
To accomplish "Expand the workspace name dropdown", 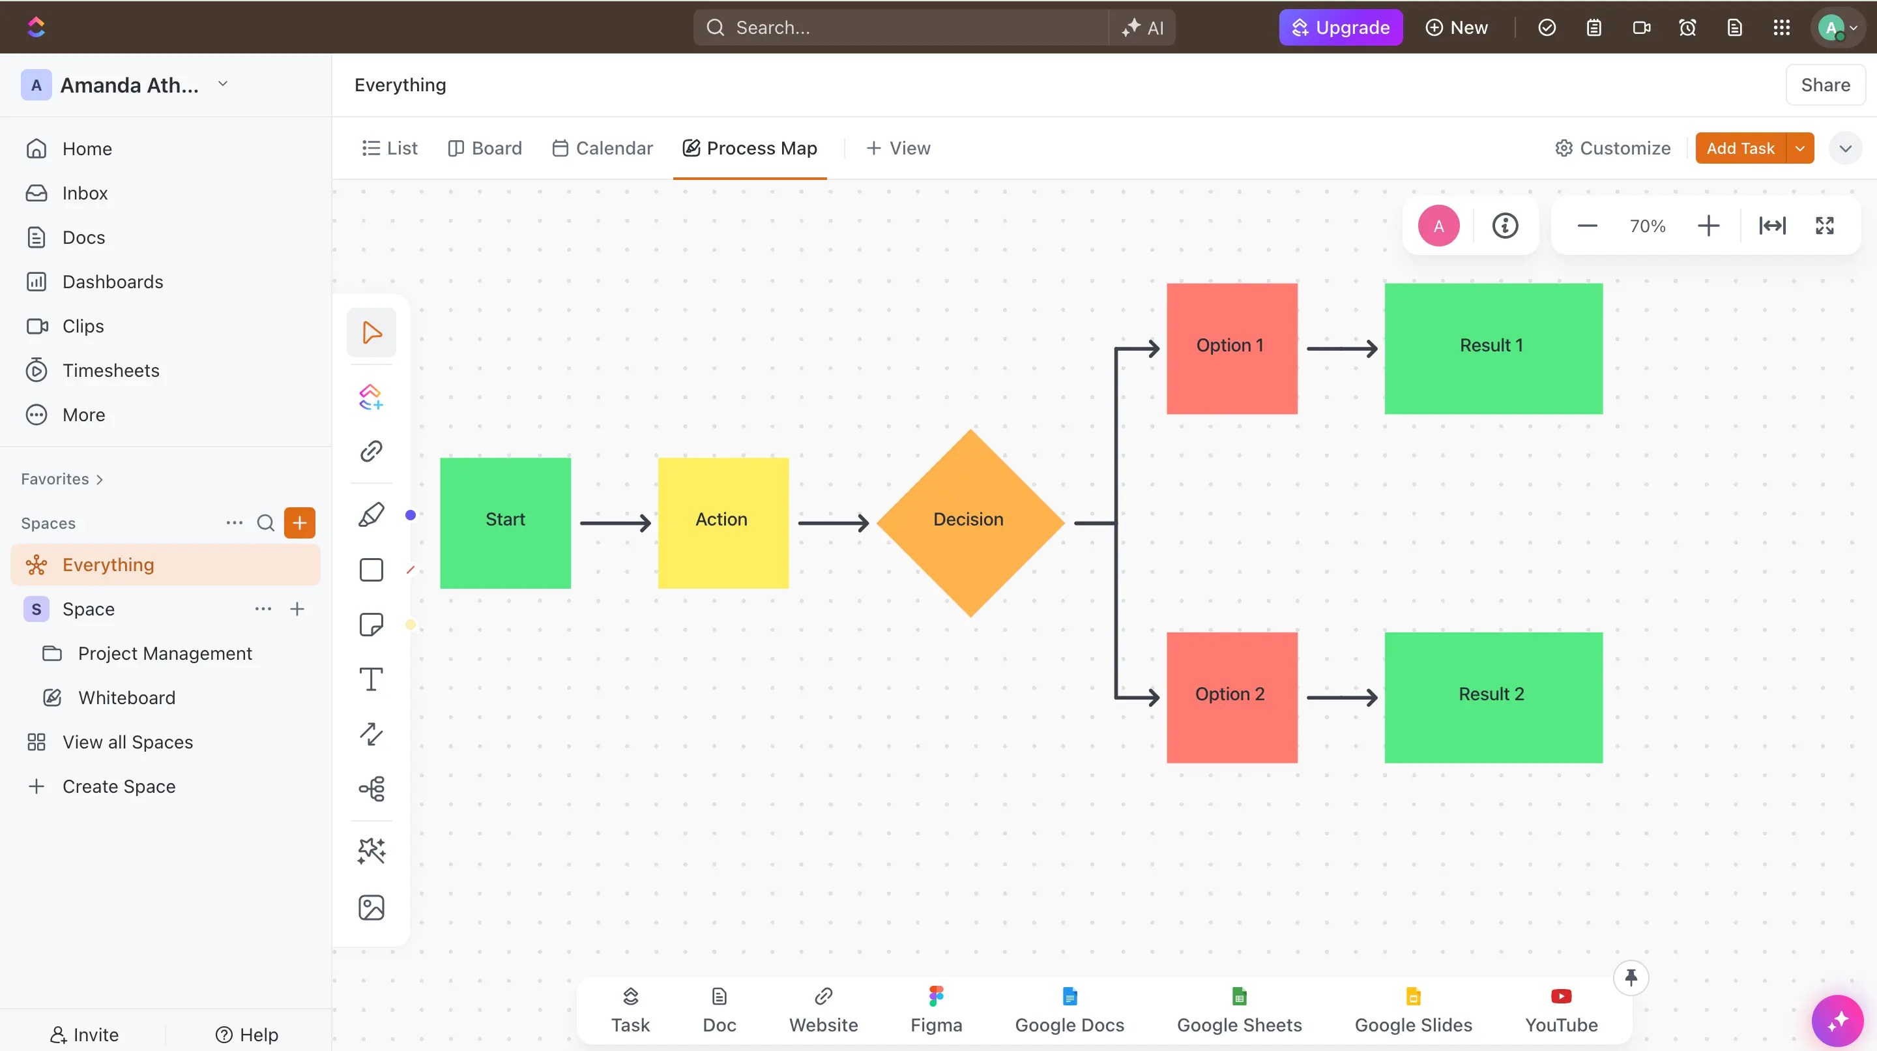I will (223, 85).
